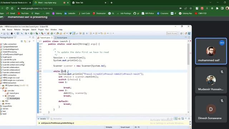The image size is (229, 129).
Task: Bookmark this page with the star icon
Action: (191, 8)
